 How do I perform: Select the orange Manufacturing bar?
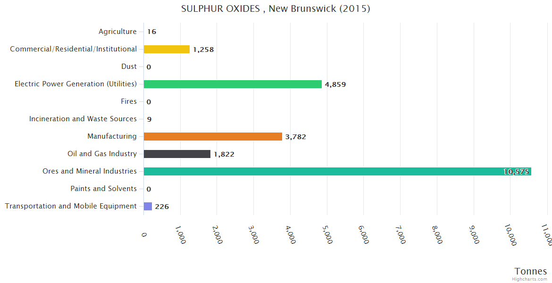pyautogui.click(x=213, y=136)
